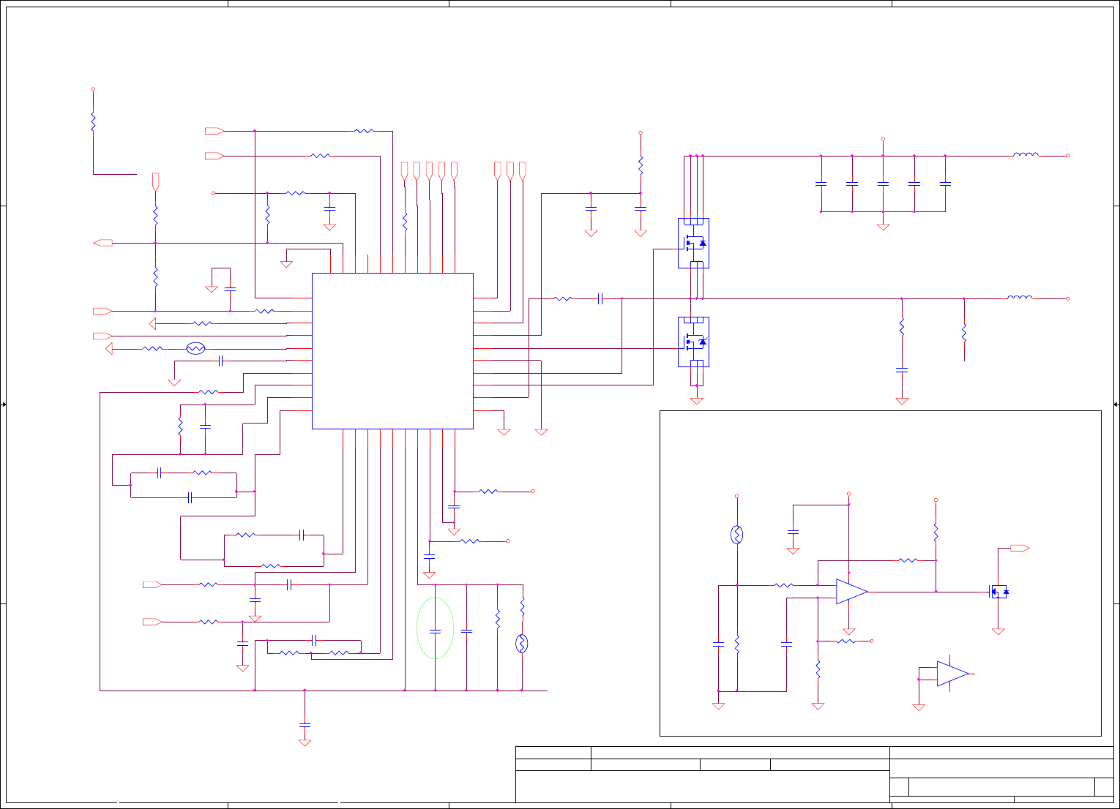
Task: Select the left-pointing port on the far left
Action: [x=103, y=243]
